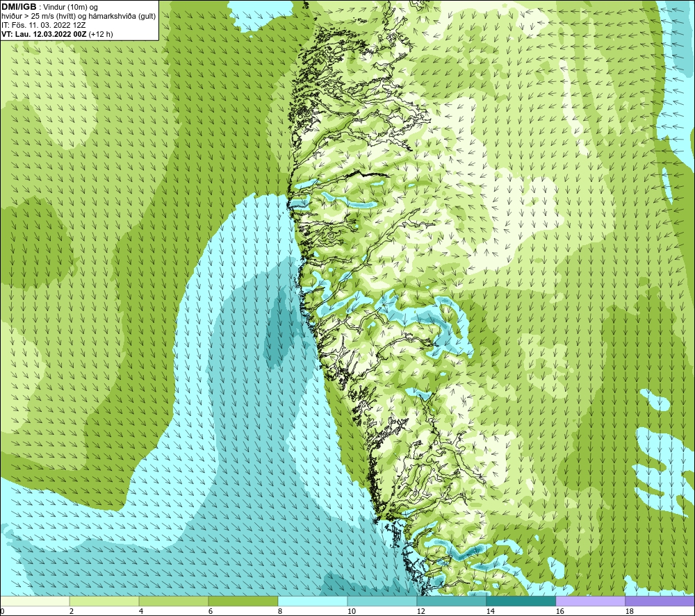Click the scale label '2'
The width and height of the screenshot is (695, 616).
click(72, 612)
